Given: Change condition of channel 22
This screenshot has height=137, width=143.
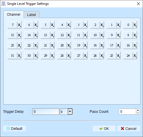Looking at the screenshot, I should [36, 45].
